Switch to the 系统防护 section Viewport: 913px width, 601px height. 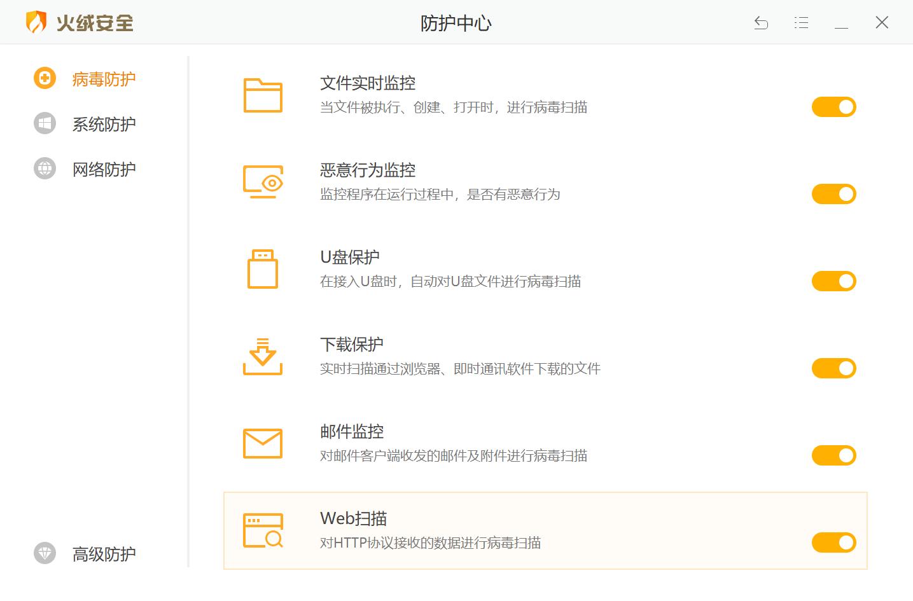[104, 123]
